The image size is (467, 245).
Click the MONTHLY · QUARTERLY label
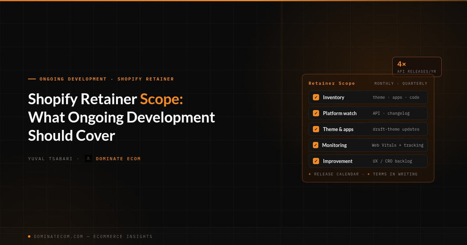pyautogui.click(x=400, y=84)
